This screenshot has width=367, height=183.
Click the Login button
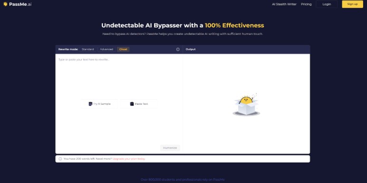(x=327, y=4)
